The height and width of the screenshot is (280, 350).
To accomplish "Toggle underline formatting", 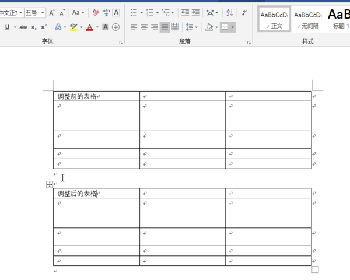I will coord(7,27).
